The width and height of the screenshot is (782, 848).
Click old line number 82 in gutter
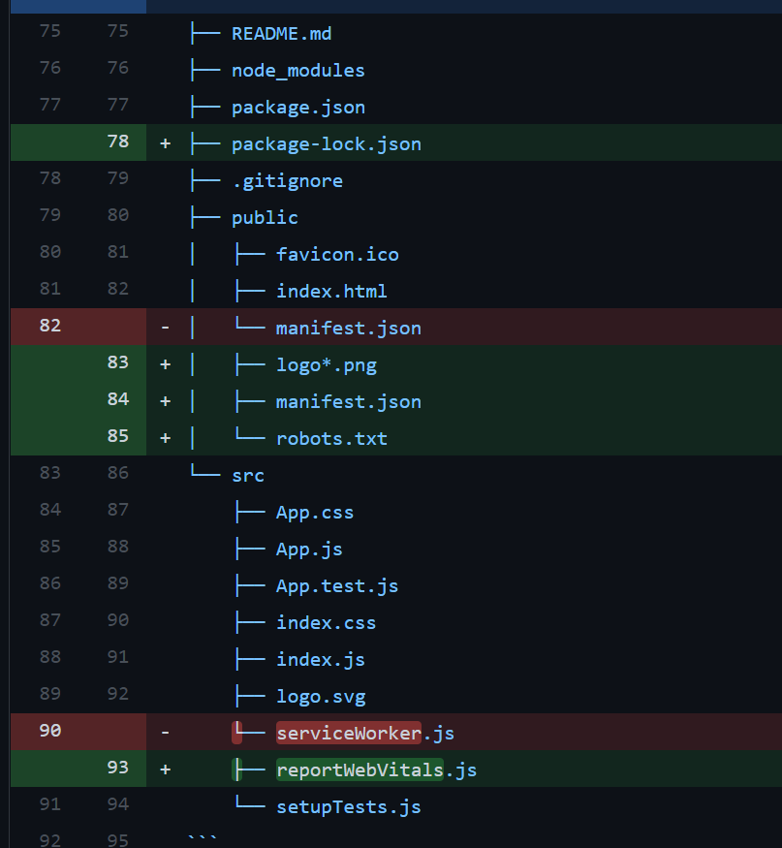pyautogui.click(x=49, y=326)
